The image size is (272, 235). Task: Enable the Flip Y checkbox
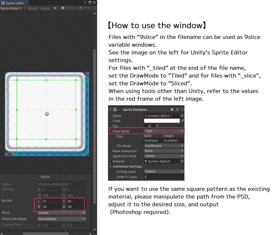tap(153, 126)
